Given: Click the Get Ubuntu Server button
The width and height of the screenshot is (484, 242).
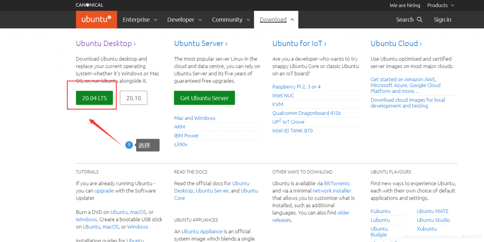Looking at the screenshot, I should pos(204,98).
